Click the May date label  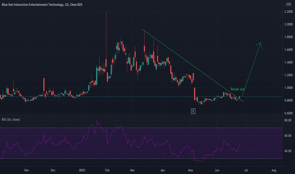click(x=191, y=170)
